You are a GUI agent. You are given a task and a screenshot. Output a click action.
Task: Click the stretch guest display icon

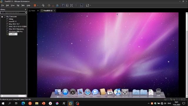(88, 5)
